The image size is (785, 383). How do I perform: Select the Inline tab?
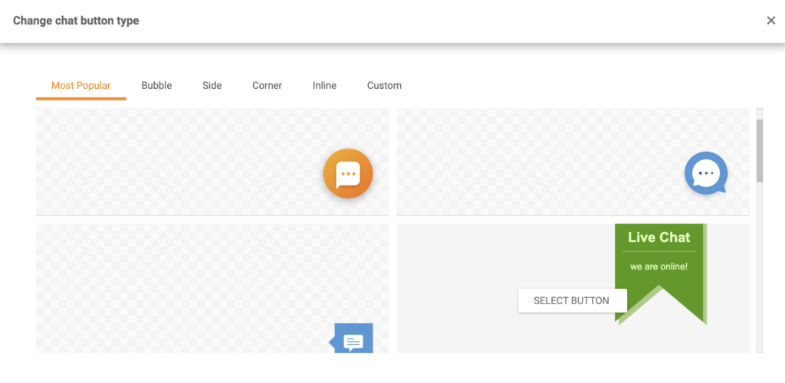(x=324, y=86)
